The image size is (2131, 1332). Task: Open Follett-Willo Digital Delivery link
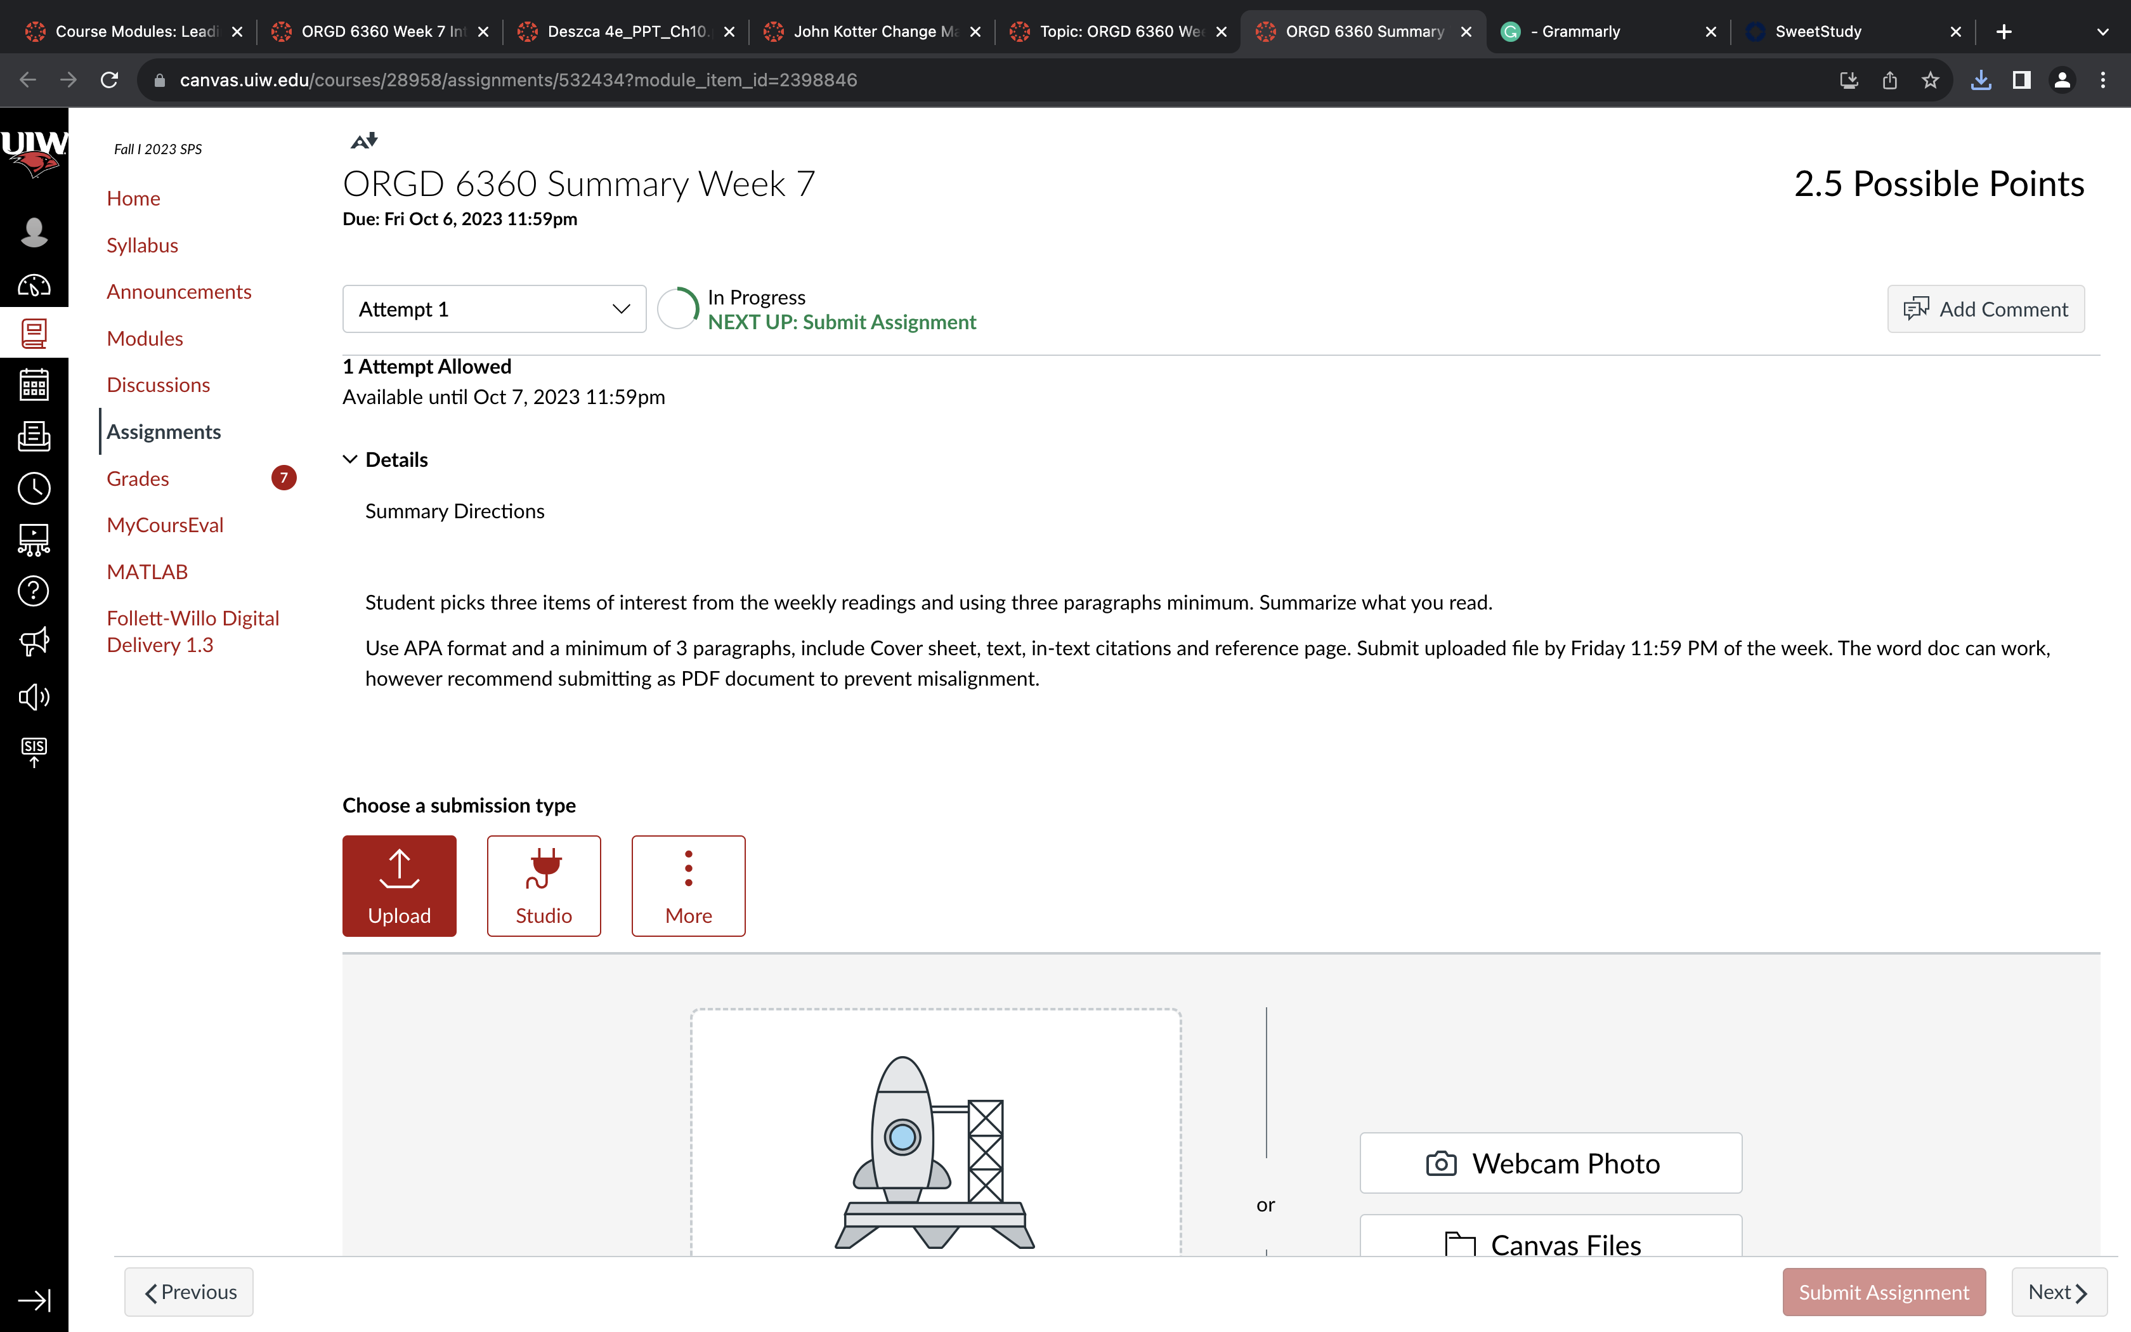pyautogui.click(x=193, y=632)
